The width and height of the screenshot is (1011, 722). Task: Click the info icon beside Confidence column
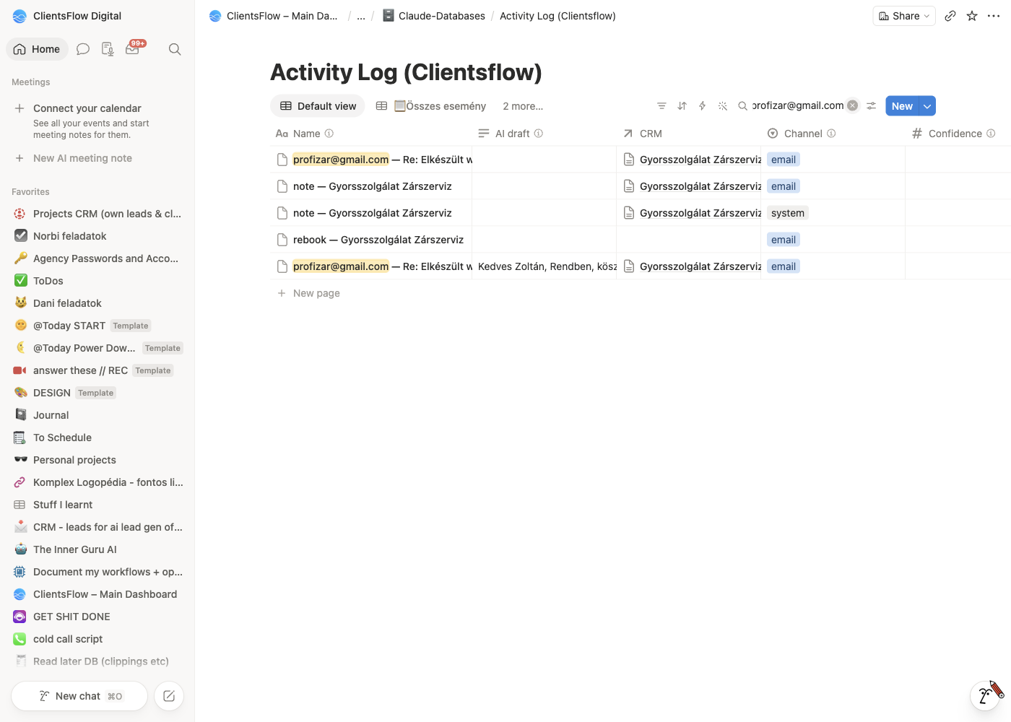coord(991,134)
